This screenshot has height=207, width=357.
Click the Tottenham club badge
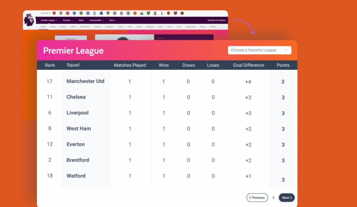click(x=162, y=13)
